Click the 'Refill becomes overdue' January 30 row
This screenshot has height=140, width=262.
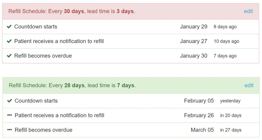point(131,56)
